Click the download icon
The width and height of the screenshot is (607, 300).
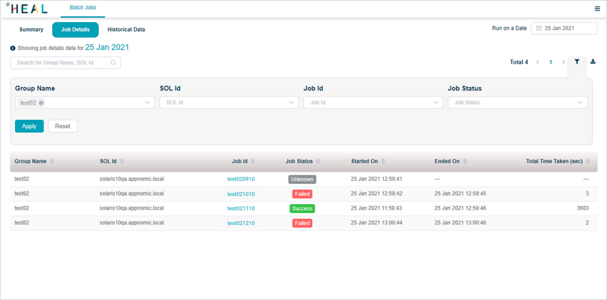click(593, 62)
